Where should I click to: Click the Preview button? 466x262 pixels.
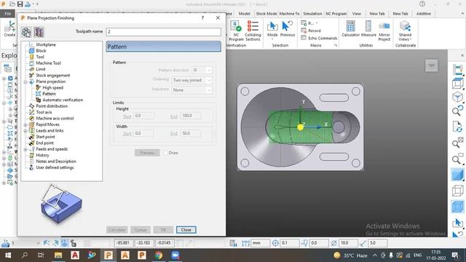tap(147, 153)
